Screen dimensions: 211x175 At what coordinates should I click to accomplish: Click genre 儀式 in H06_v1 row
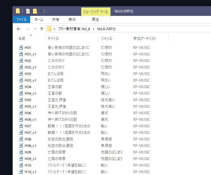[x=105, y=119]
